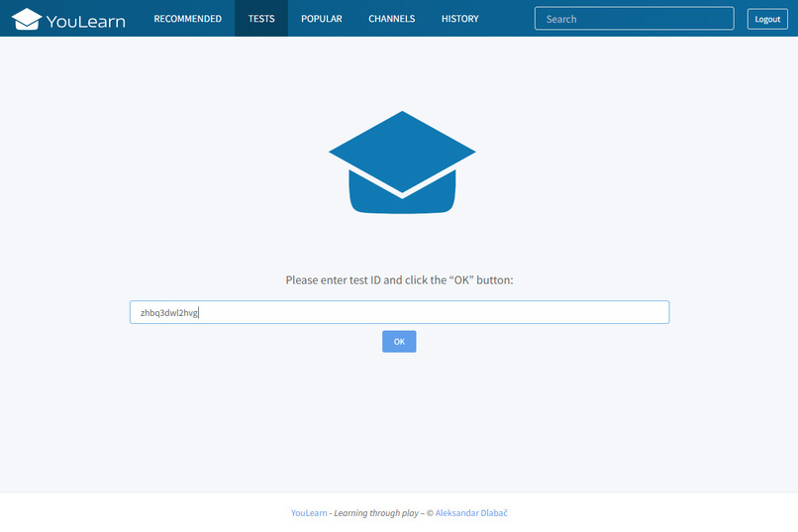Click the test ID input field
The height and width of the screenshot is (532, 798).
[400, 312]
